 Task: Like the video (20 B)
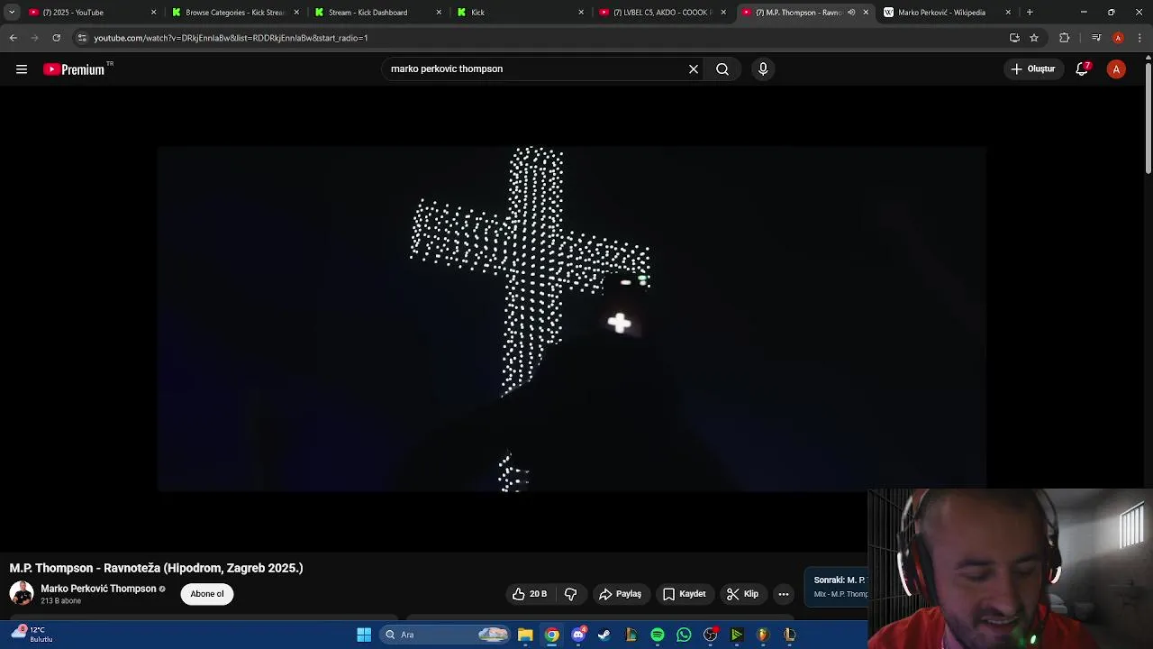pyautogui.click(x=530, y=594)
